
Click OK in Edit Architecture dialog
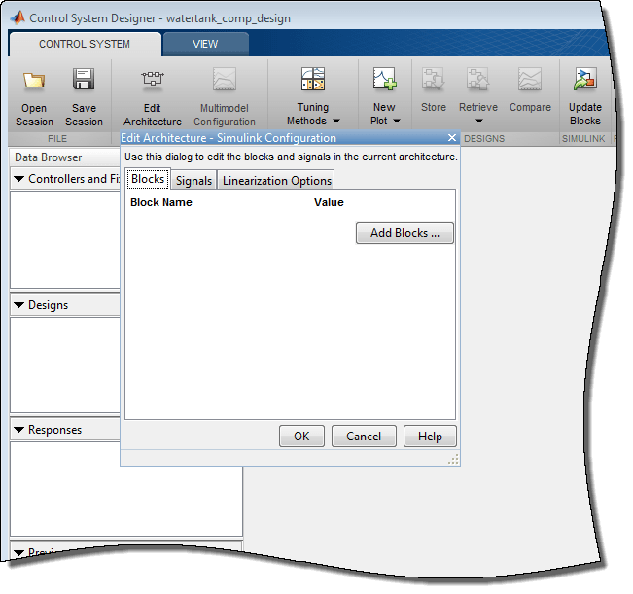(301, 437)
